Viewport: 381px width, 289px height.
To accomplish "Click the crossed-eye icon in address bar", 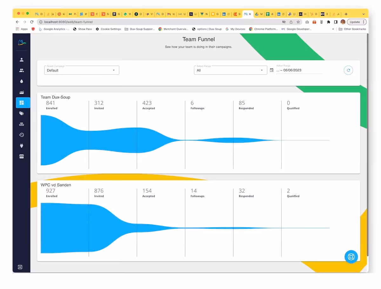I will 284,22.
